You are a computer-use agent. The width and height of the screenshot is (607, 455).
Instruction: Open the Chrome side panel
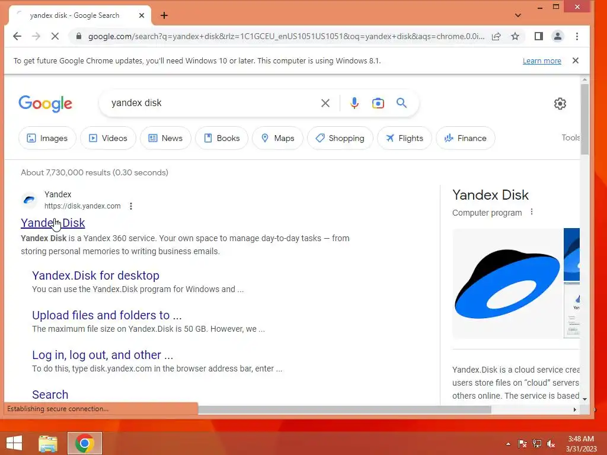point(538,36)
